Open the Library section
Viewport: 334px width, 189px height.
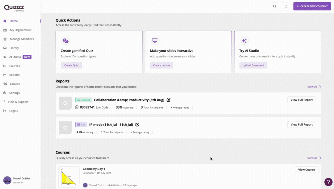tap(14, 48)
